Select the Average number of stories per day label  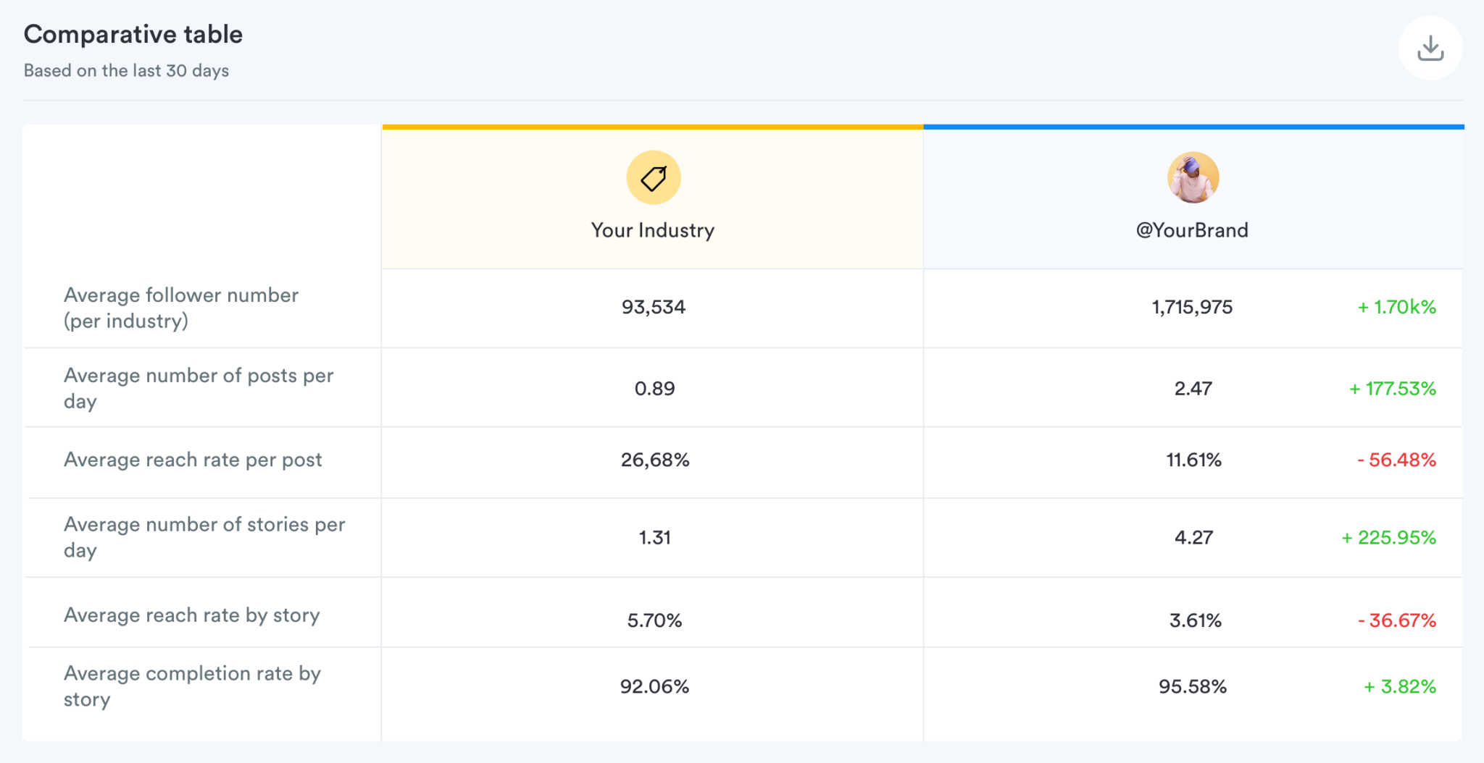(205, 536)
